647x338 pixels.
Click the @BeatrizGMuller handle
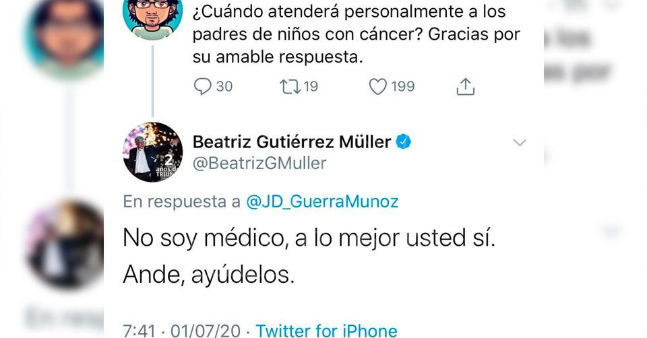point(259,163)
